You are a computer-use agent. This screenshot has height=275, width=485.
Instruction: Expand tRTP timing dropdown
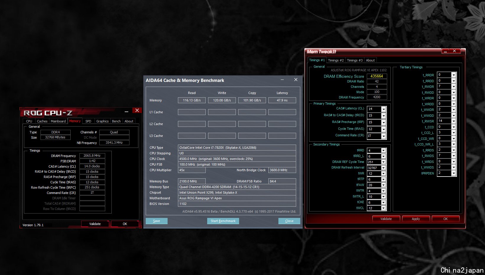pos(384,179)
